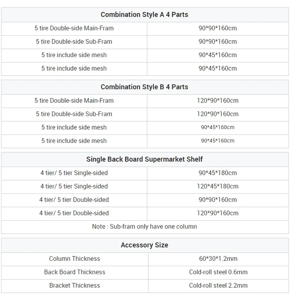Viewport: 292px width, 303px height.
Task: Click Supermarket Shelf Double-sided 90*90*160cm value
Action: (218, 200)
